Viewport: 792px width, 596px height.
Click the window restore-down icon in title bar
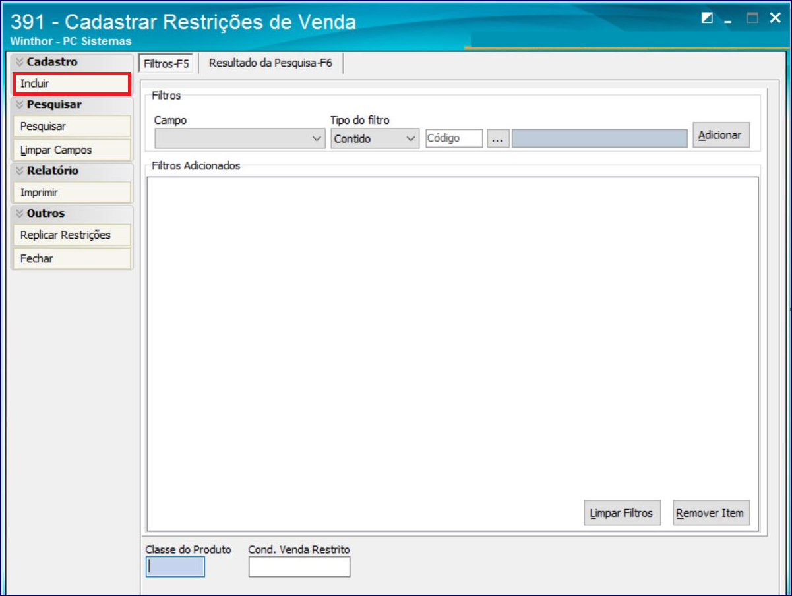tap(707, 18)
